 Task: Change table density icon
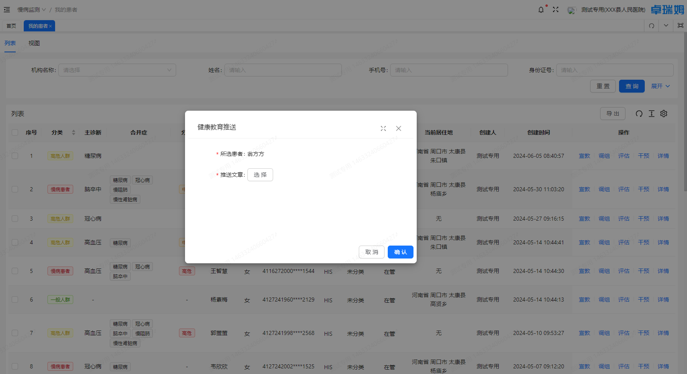[652, 114]
